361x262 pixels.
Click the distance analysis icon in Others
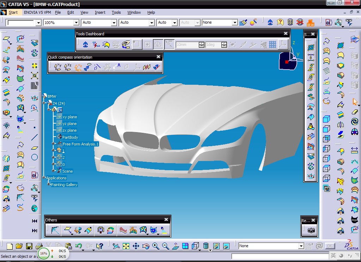click(133, 230)
